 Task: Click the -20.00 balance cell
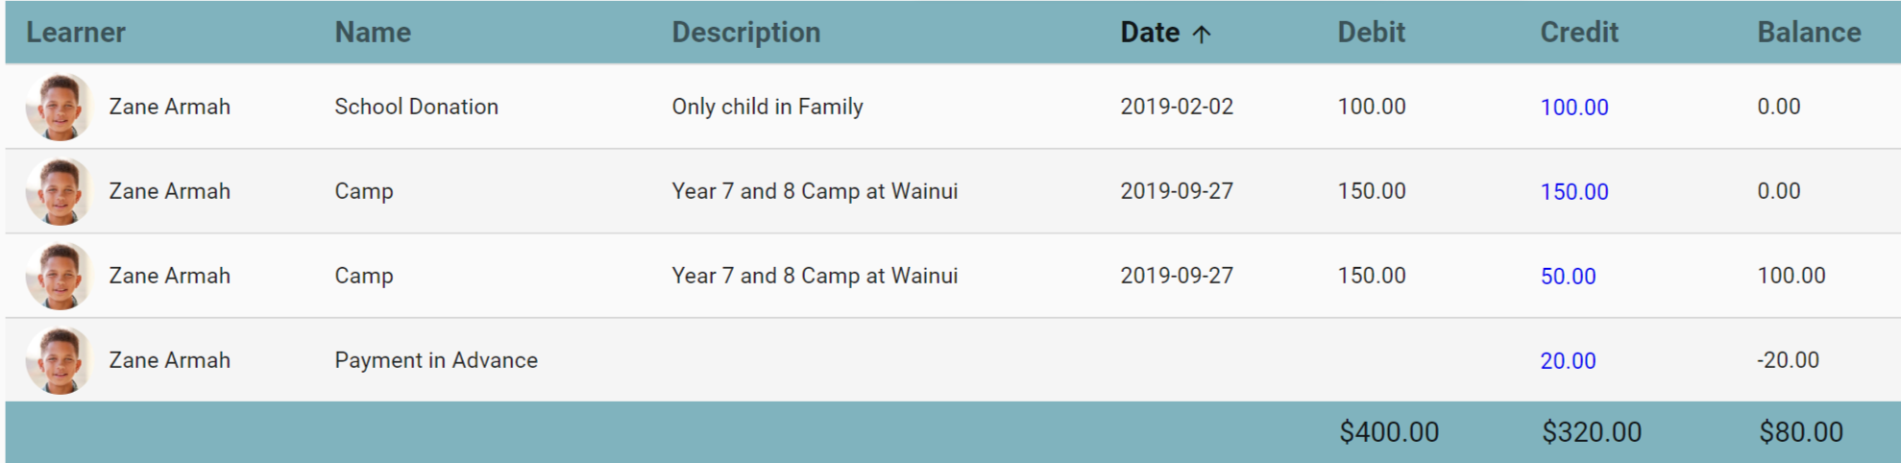point(1788,360)
